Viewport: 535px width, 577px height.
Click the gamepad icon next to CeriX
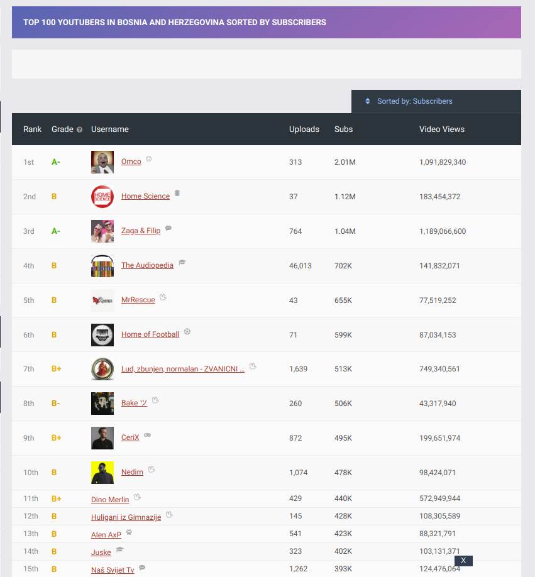click(x=148, y=436)
